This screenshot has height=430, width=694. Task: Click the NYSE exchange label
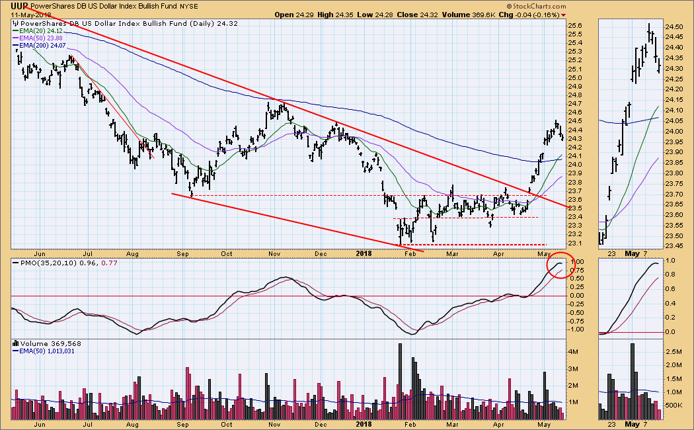[x=189, y=6]
